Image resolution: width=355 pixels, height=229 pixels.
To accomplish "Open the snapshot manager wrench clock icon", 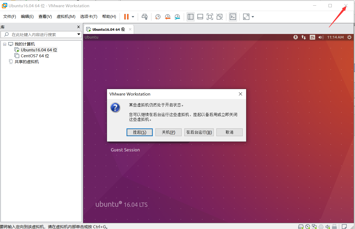I will pyautogui.click(x=177, y=17).
